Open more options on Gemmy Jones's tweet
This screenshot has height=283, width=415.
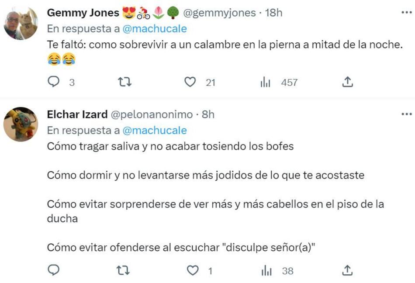[406, 13]
